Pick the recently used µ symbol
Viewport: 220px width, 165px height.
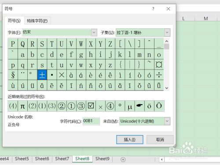tap(130, 106)
